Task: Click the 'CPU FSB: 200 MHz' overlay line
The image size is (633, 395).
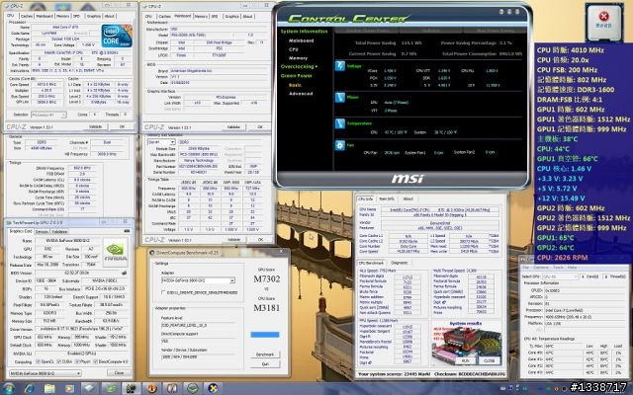Action: (569, 70)
